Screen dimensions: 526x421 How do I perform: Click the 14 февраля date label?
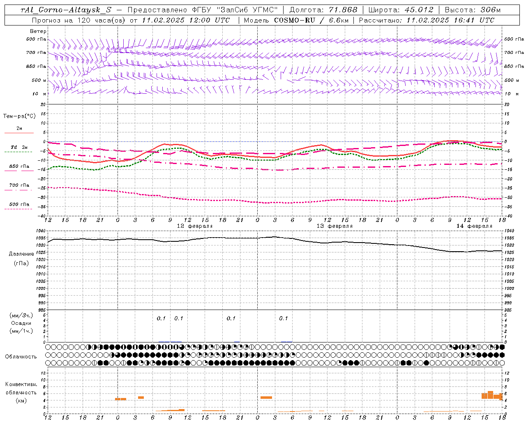point(474,226)
